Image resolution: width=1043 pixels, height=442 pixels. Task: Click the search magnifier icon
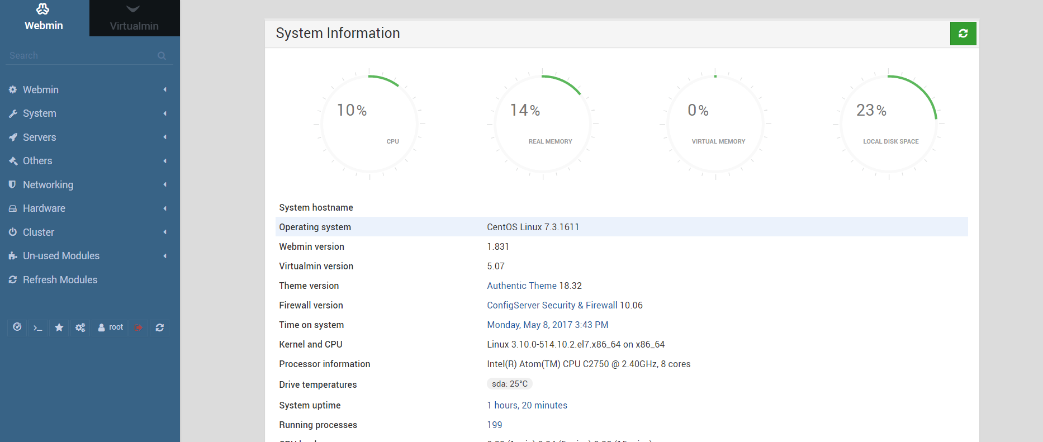tap(162, 56)
